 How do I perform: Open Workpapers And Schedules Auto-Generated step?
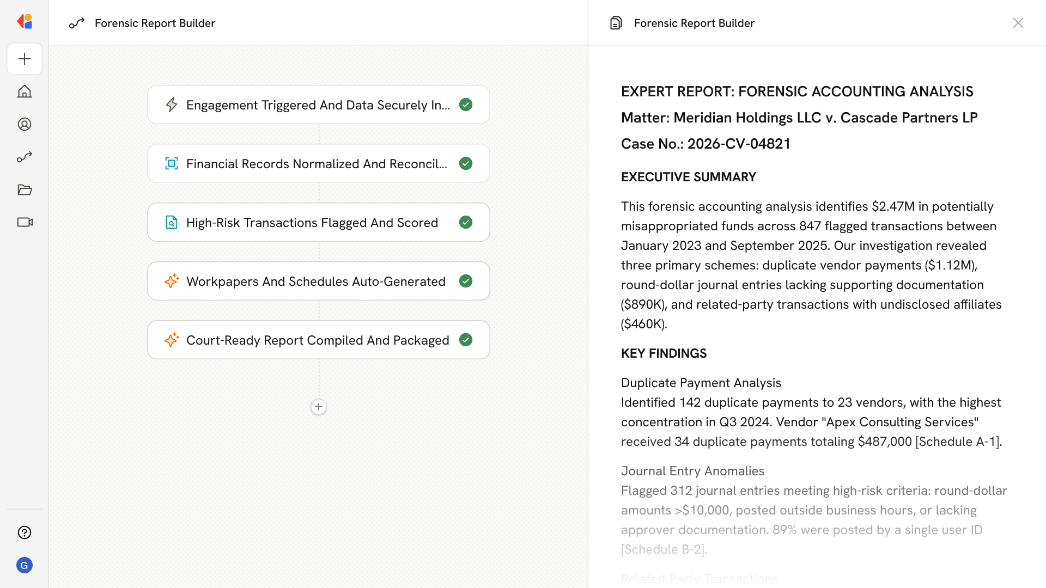click(316, 281)
